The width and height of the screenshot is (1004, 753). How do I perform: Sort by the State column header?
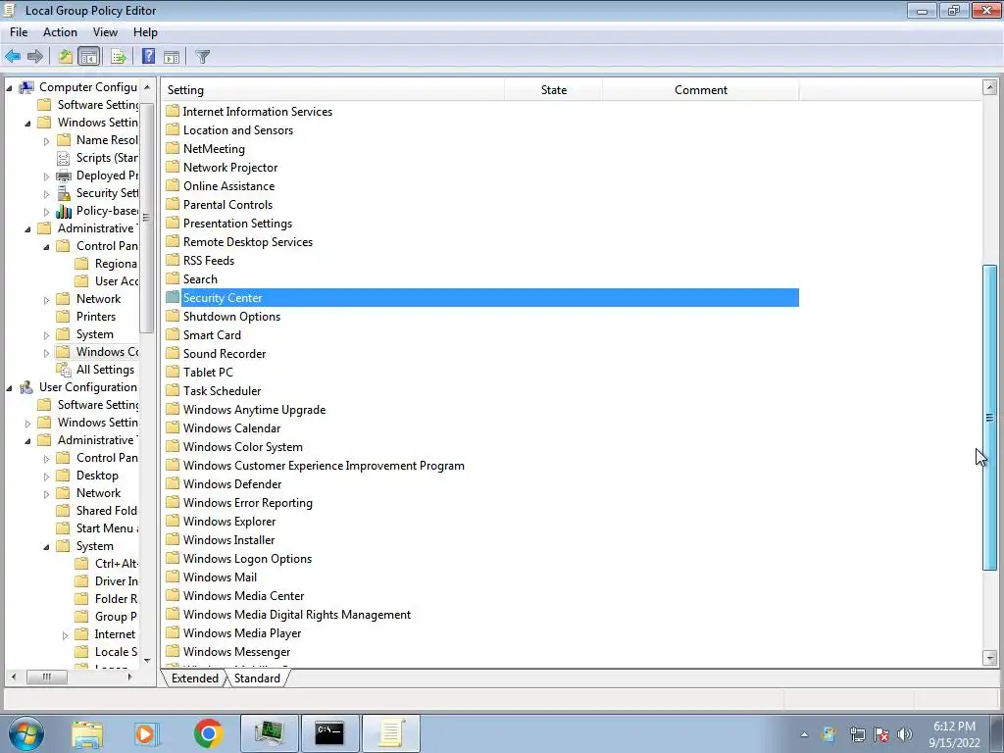(554, 89)
